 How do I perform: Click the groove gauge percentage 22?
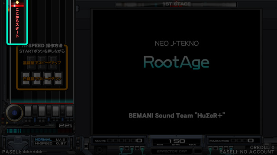pyautogui.click(x=64, y=125)
